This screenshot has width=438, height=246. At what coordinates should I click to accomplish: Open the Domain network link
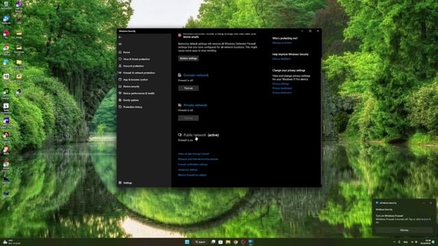[x=196, y=75]
